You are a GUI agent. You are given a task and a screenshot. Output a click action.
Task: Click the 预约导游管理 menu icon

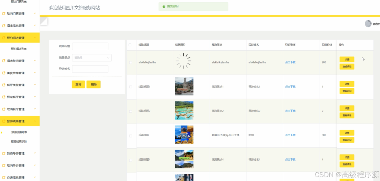tap(4, 153)
